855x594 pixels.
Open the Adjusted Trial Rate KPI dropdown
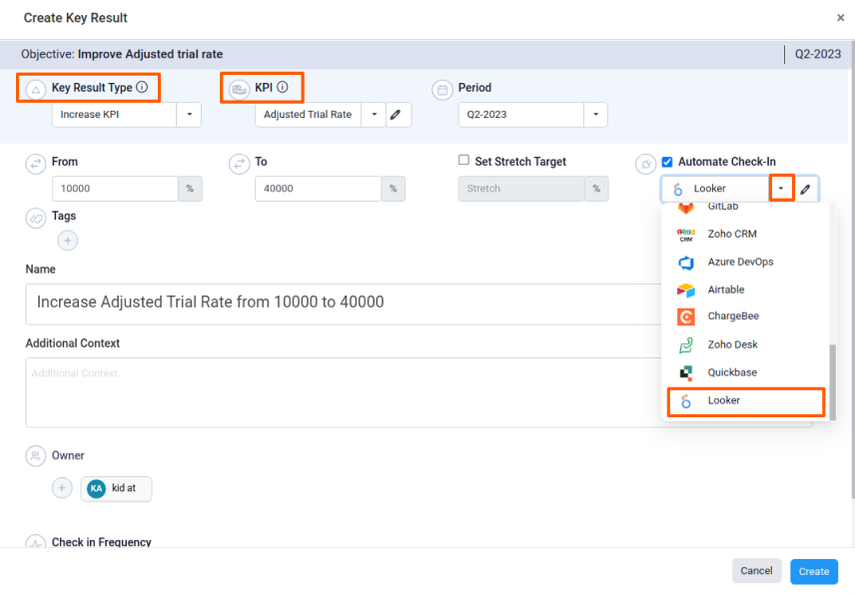click(374, 115)
